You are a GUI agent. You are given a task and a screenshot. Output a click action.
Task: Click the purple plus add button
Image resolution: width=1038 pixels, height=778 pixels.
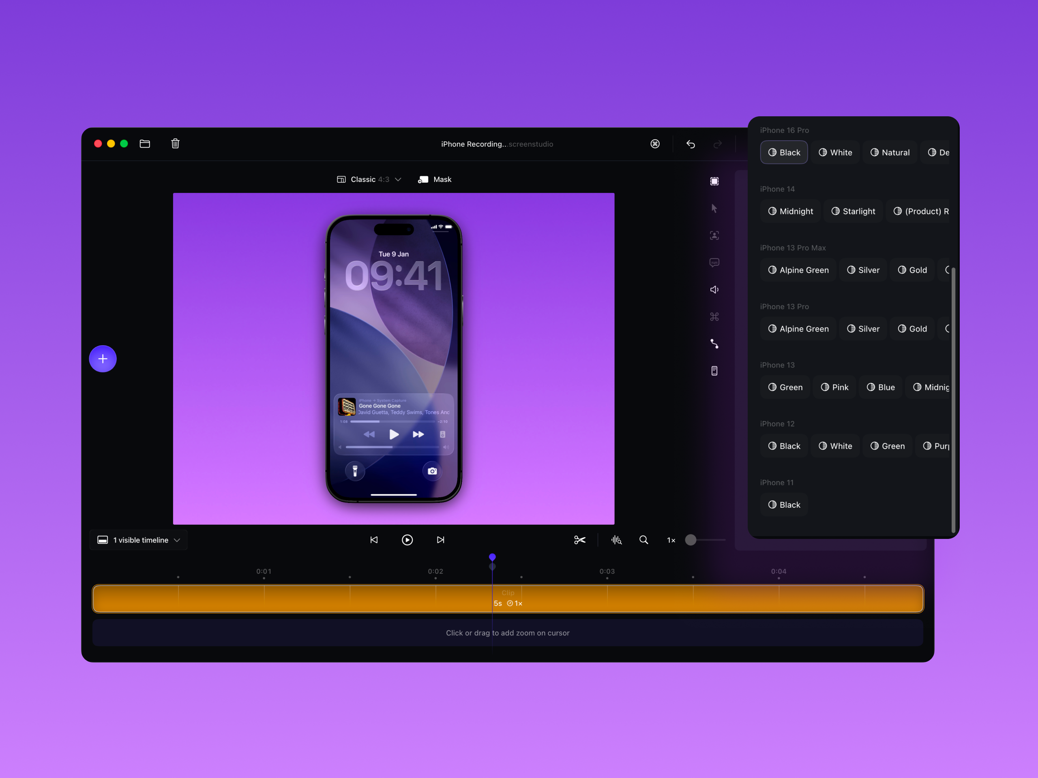[x=103, y=359]
